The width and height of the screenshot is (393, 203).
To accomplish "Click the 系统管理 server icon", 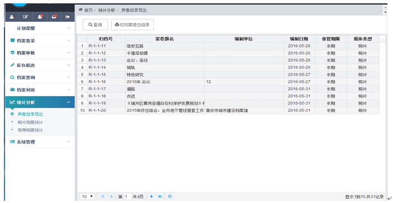I will pyautogui.click(x=12, y=142).
